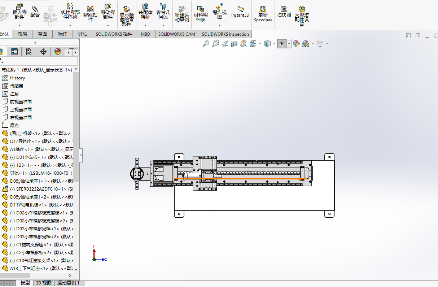Click Show Hidden Components (显示隐藏的零部件)
The image size is (438, 287).
click(x=127, y=16)
